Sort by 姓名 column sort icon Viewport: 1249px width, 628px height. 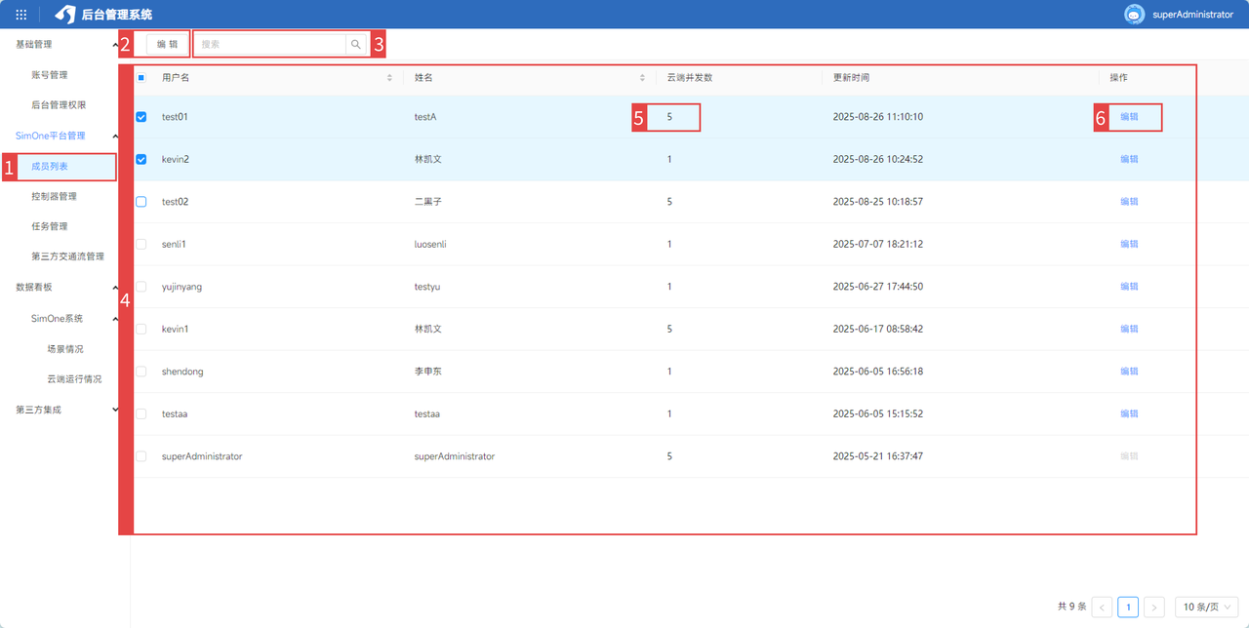click(642, 78)
